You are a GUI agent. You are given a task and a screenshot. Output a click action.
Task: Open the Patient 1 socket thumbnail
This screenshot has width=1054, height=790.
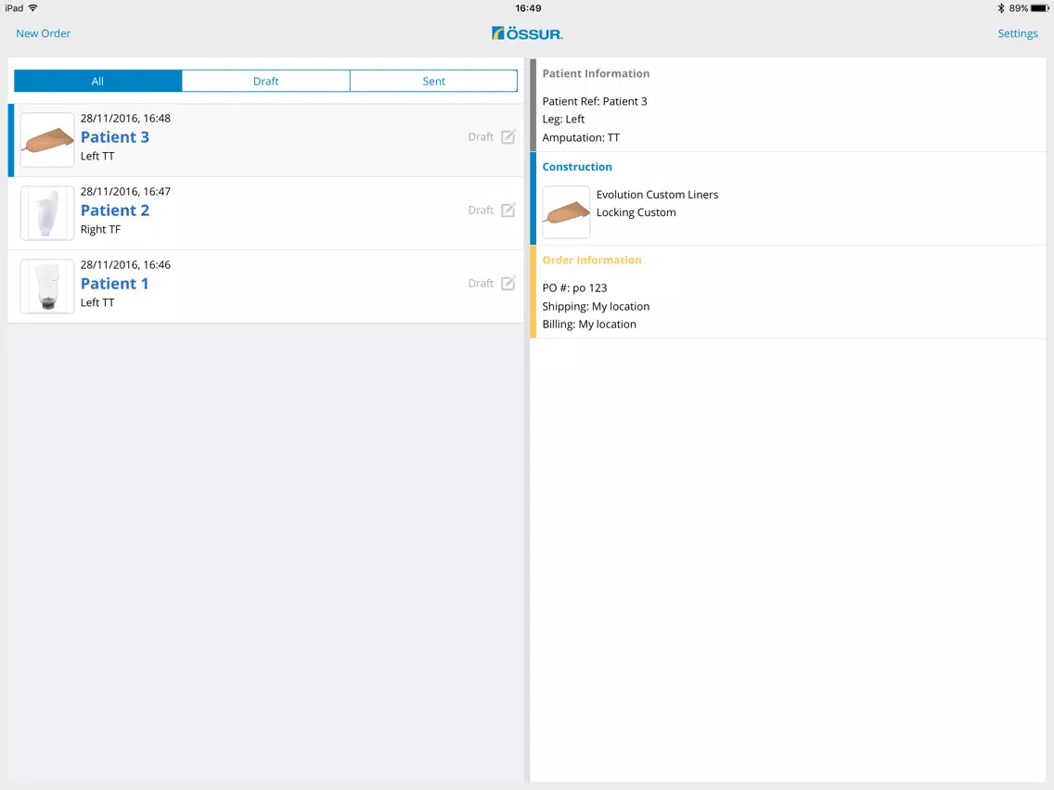click(x=47, y=287)
